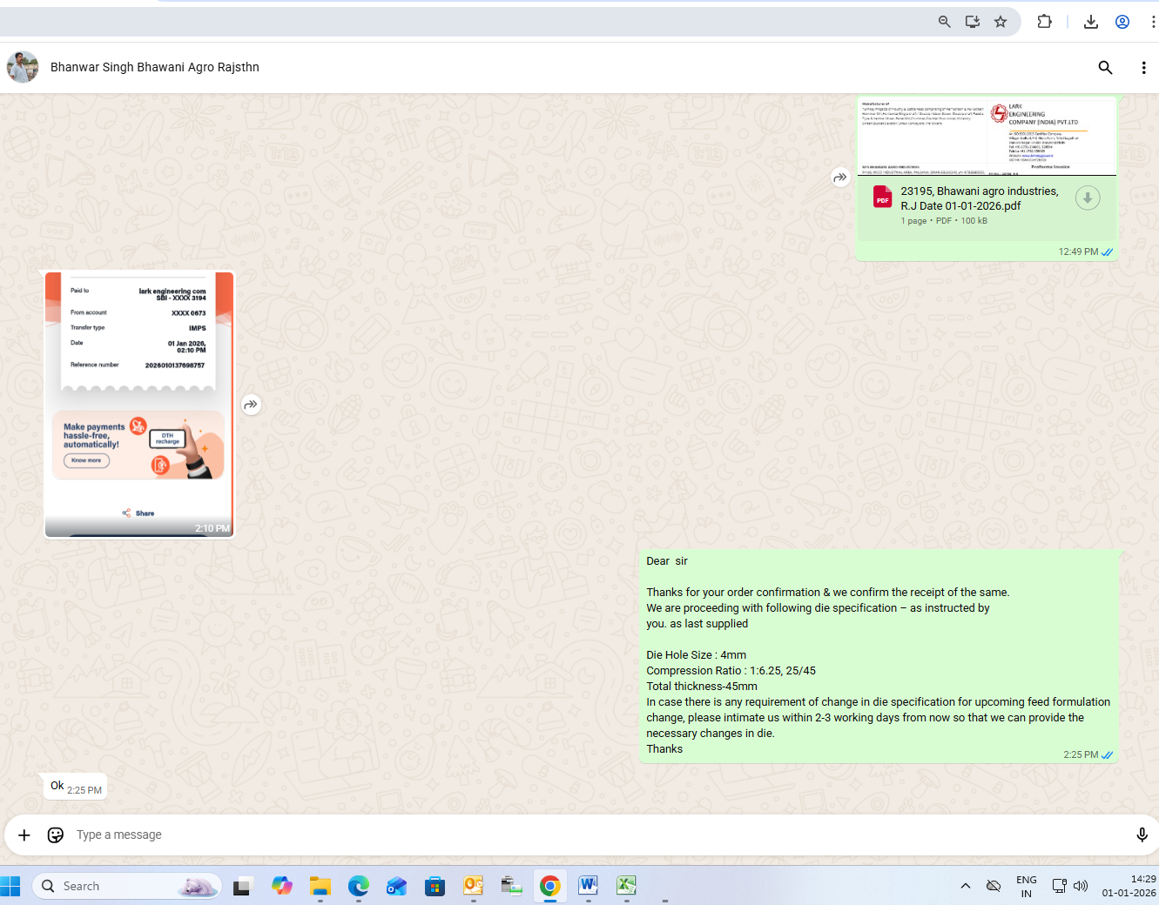Expand the system tray hidden icons
Viewport: 1159px width, 905px height.
pyautogui.click(x=965, y=886)
